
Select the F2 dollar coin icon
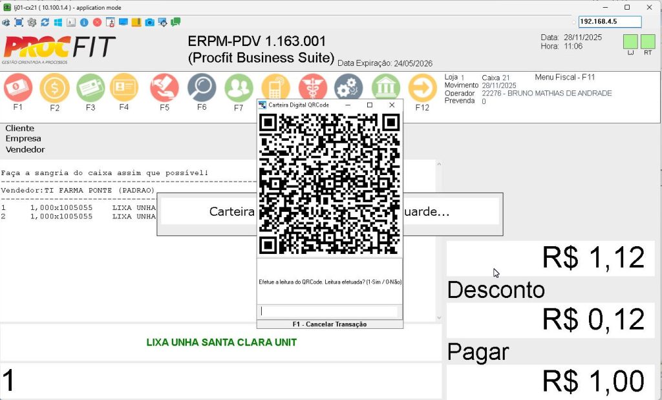[54, 87]
